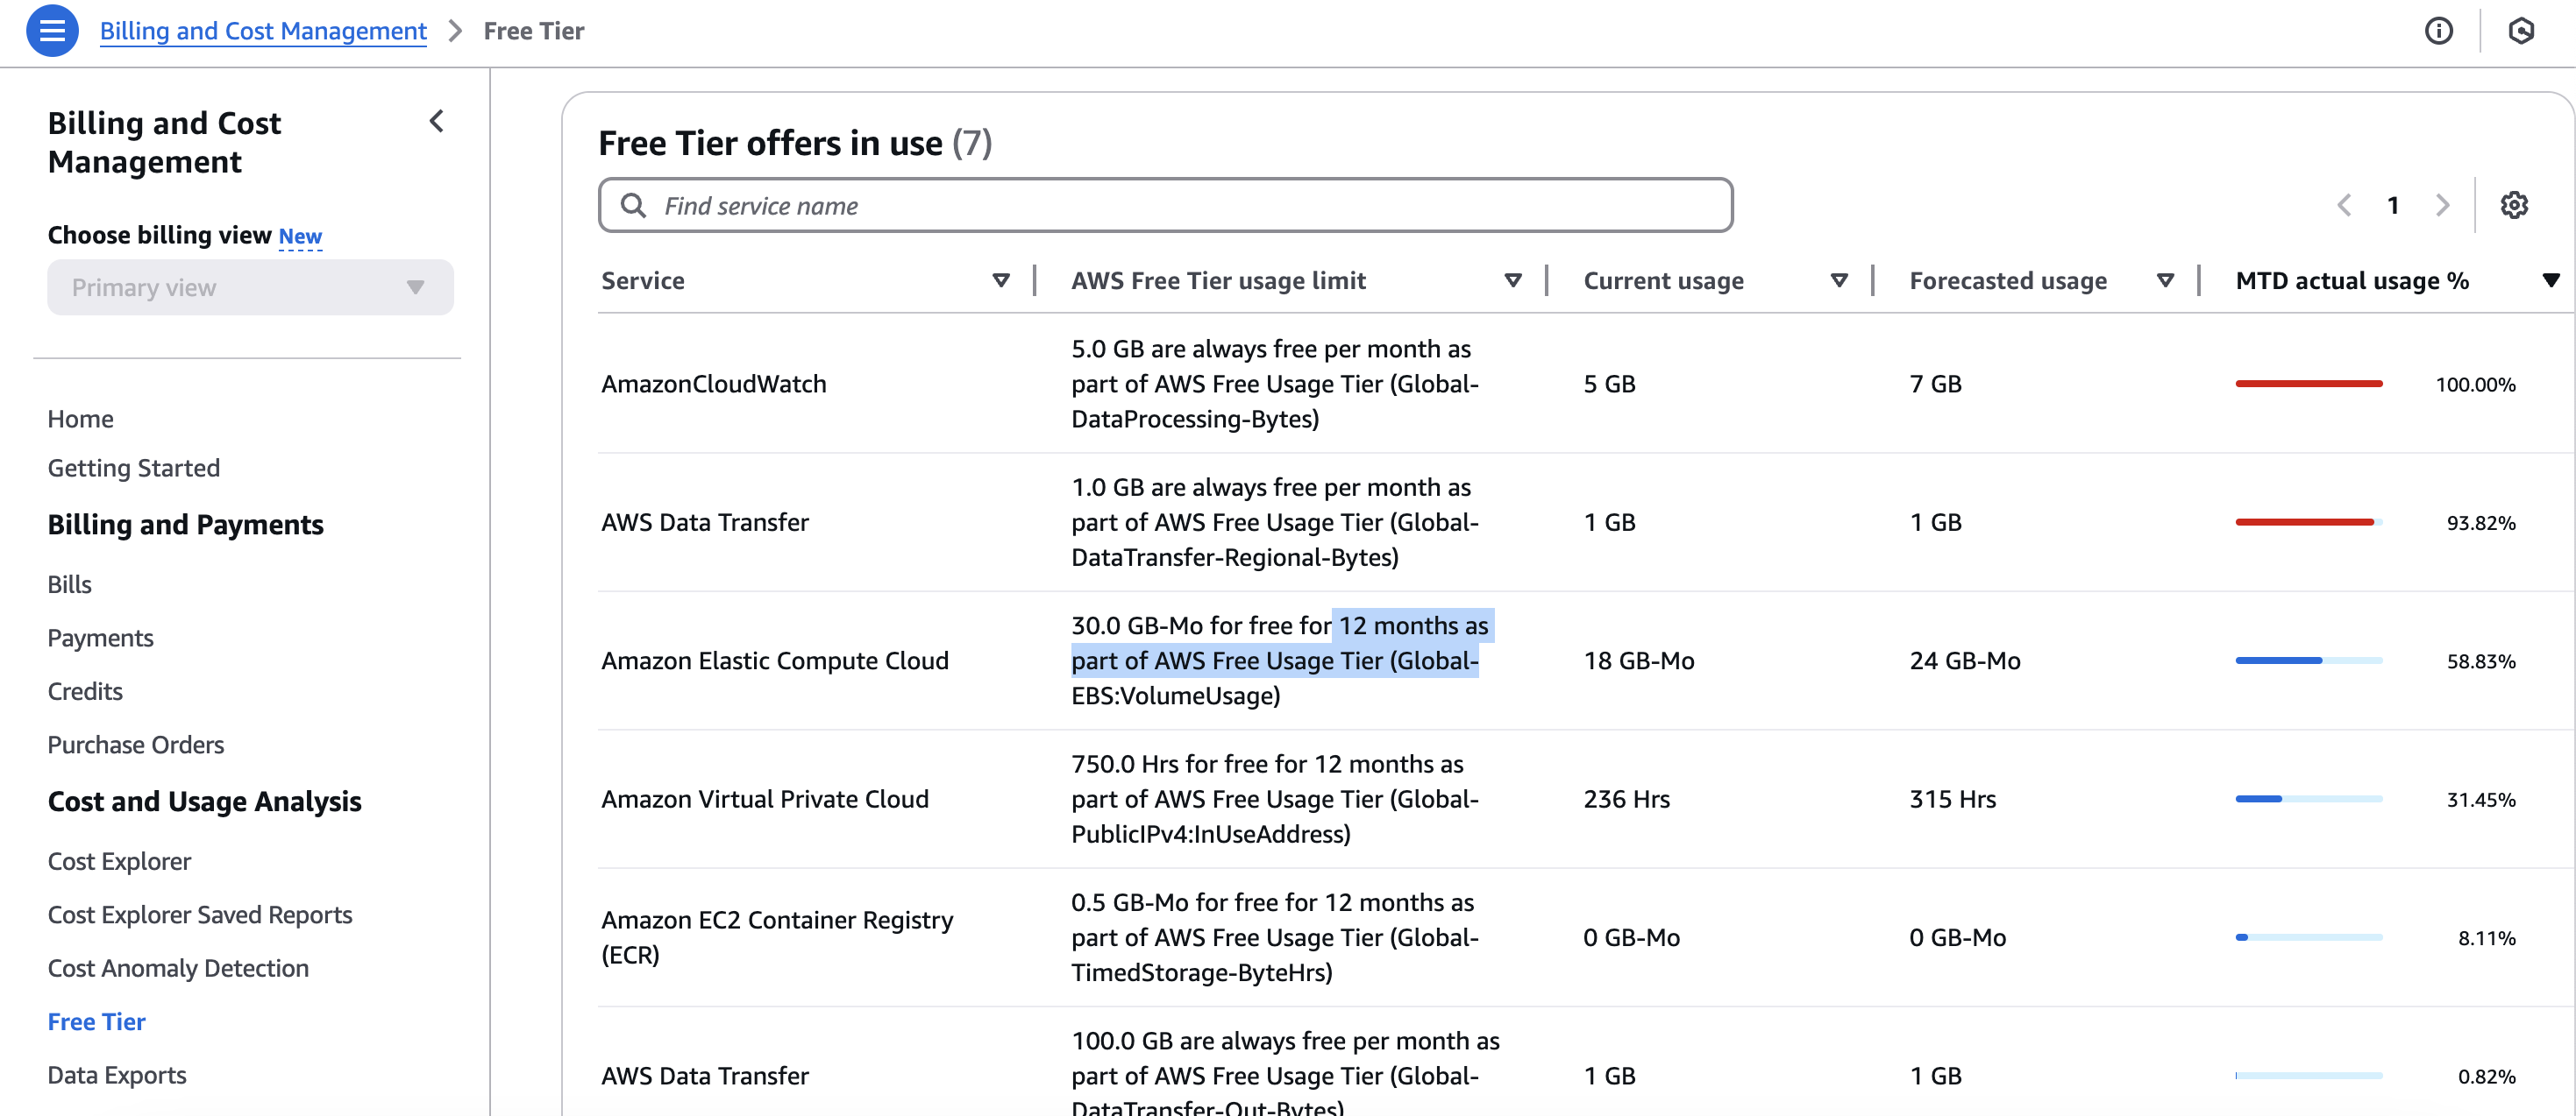Open Purchase Orders page
This screenshot has height=1116, width=2576.
[x=136, y=745]
